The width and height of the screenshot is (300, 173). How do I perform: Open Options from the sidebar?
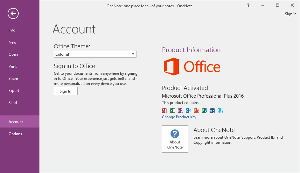point(20,134)
